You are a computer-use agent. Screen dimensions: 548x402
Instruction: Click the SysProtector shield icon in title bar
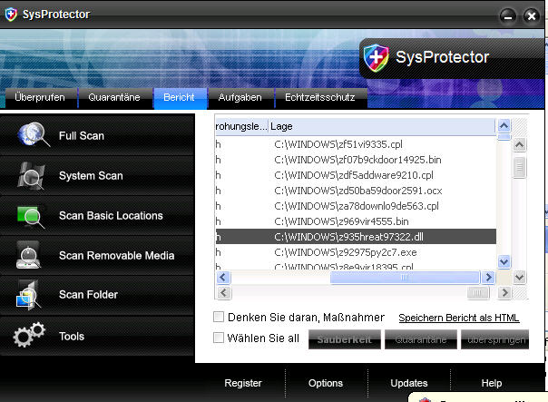(x=11, y=15)
